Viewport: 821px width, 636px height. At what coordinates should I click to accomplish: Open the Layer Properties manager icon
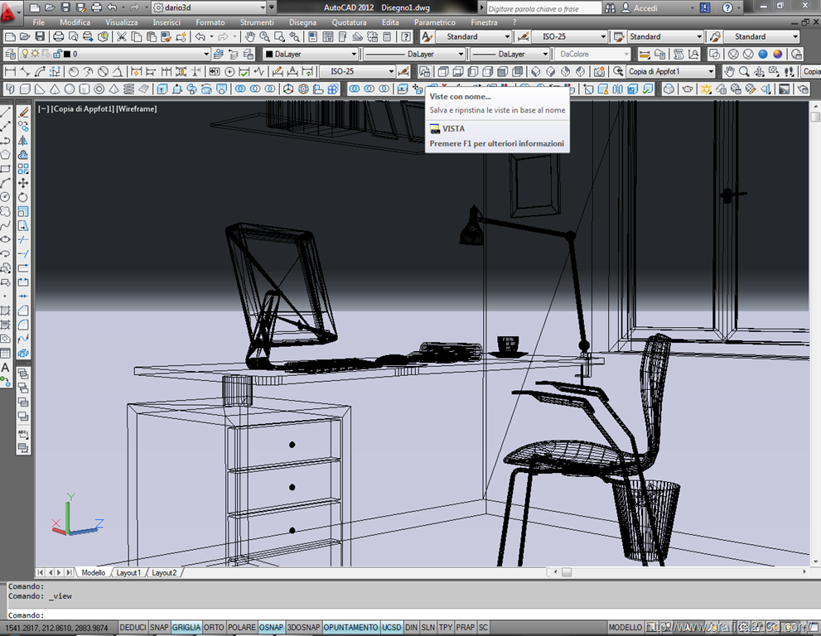[x=9, y=55]
